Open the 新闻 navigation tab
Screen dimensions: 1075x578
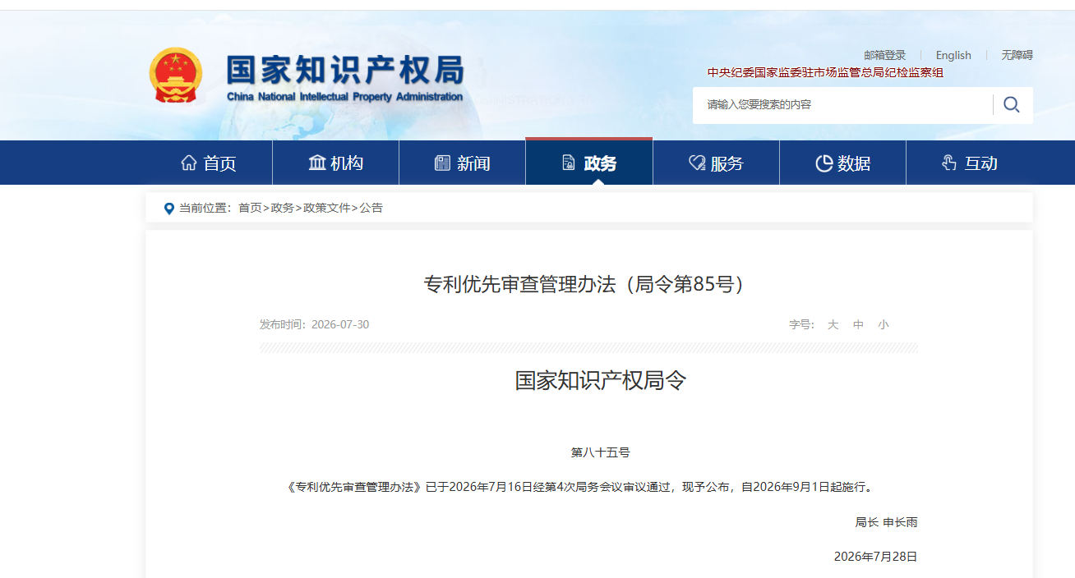point(462,163)
